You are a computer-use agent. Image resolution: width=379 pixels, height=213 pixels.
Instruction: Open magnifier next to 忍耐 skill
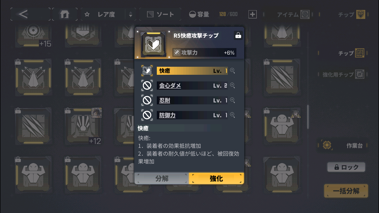232,100
